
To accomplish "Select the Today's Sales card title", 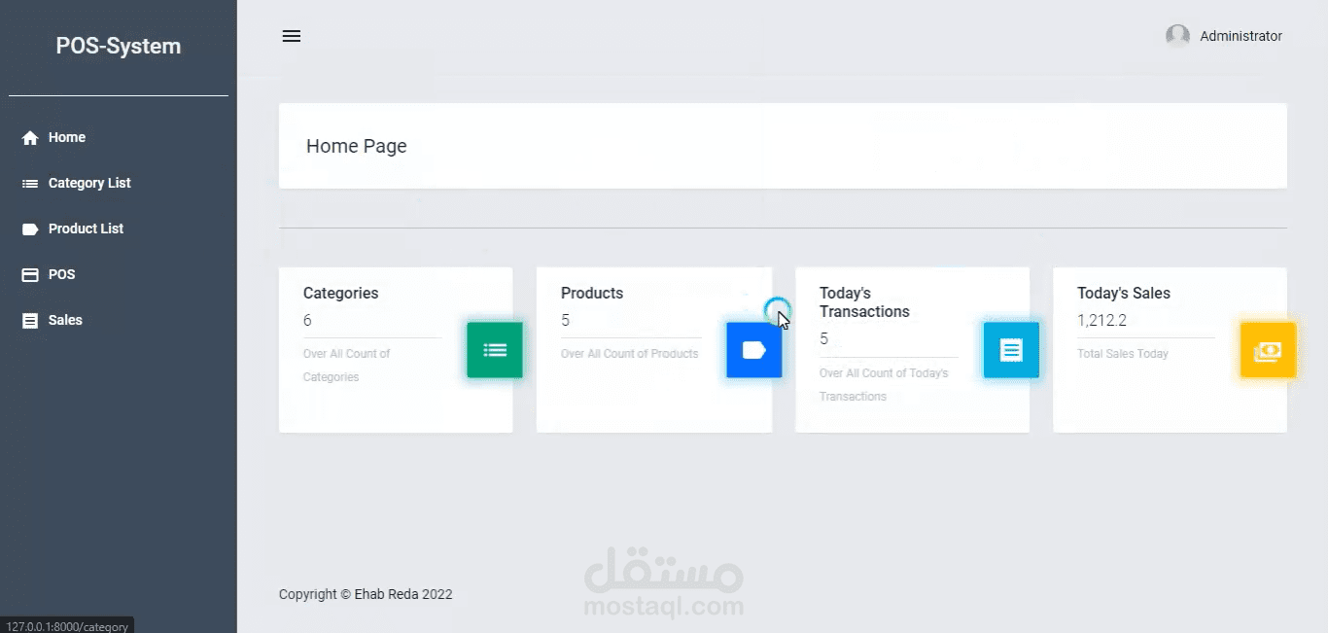I will coord(1124,293).
